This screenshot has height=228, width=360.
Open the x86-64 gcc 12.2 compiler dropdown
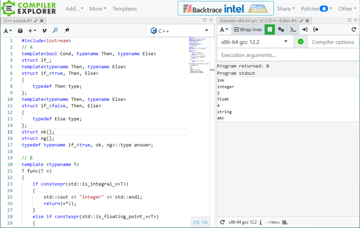tap(255, 41)
